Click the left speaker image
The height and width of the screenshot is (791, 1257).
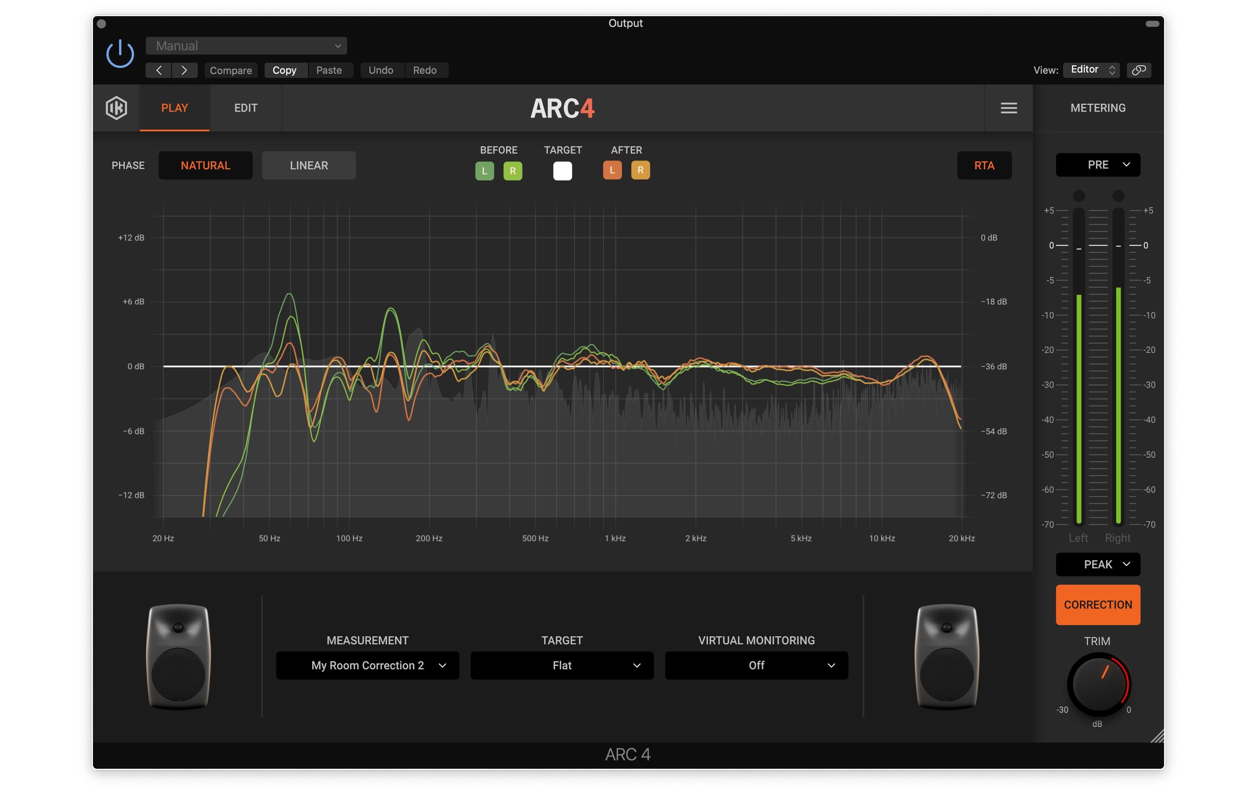point(178,656)
